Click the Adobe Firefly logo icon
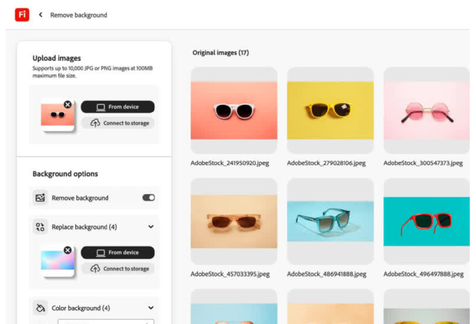The width and height of the screenshot is (476, 324). [x=22, y=15]
